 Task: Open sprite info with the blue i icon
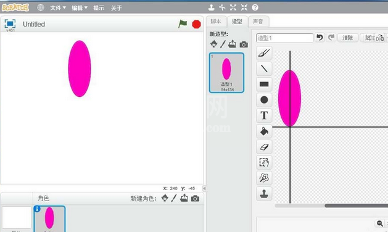coord(37,209)
